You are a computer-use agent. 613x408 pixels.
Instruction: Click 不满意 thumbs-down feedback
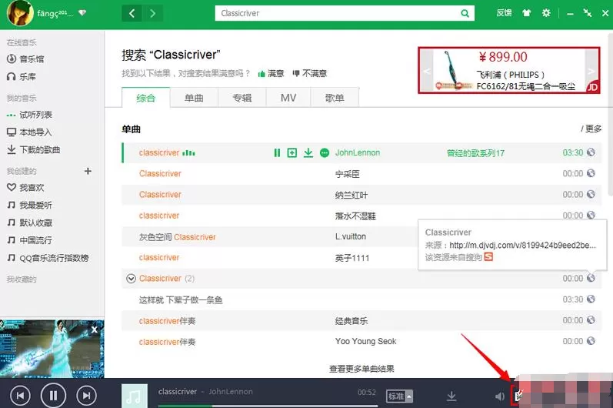click(310, 73)
